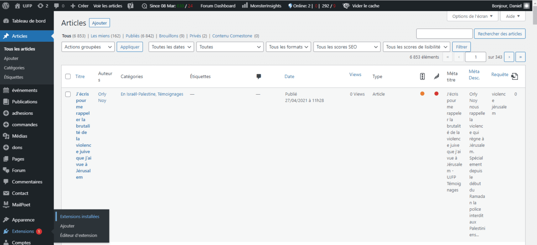Click the red readability score dot
Image resolution: width=537 pixels, height=245 pixels.
pos(436,94)
